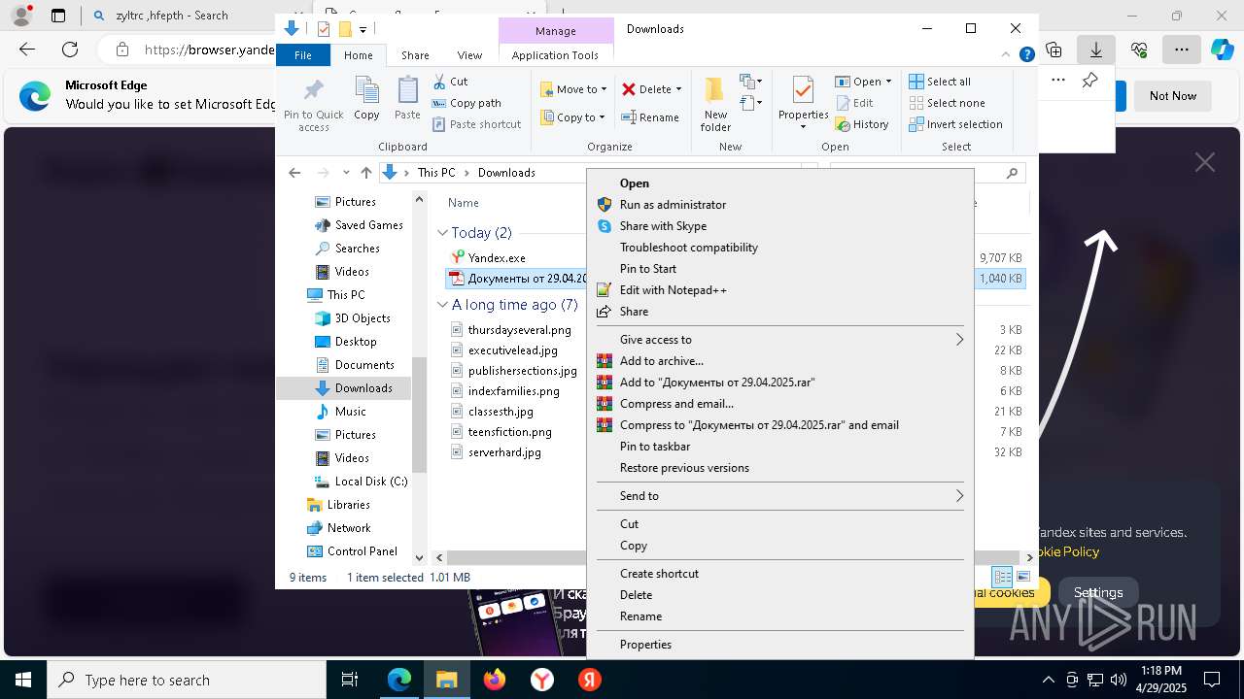Select Network in the navigation pane
1244x699 pixels.
click(x=348, y=528)
